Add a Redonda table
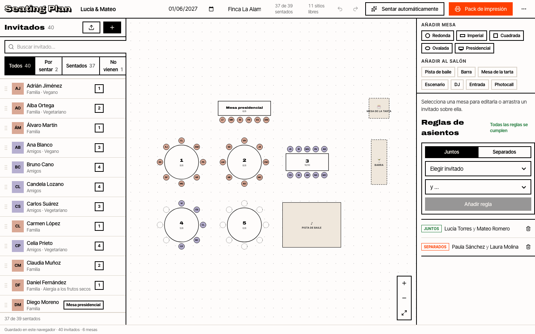 tap(438, 36)
